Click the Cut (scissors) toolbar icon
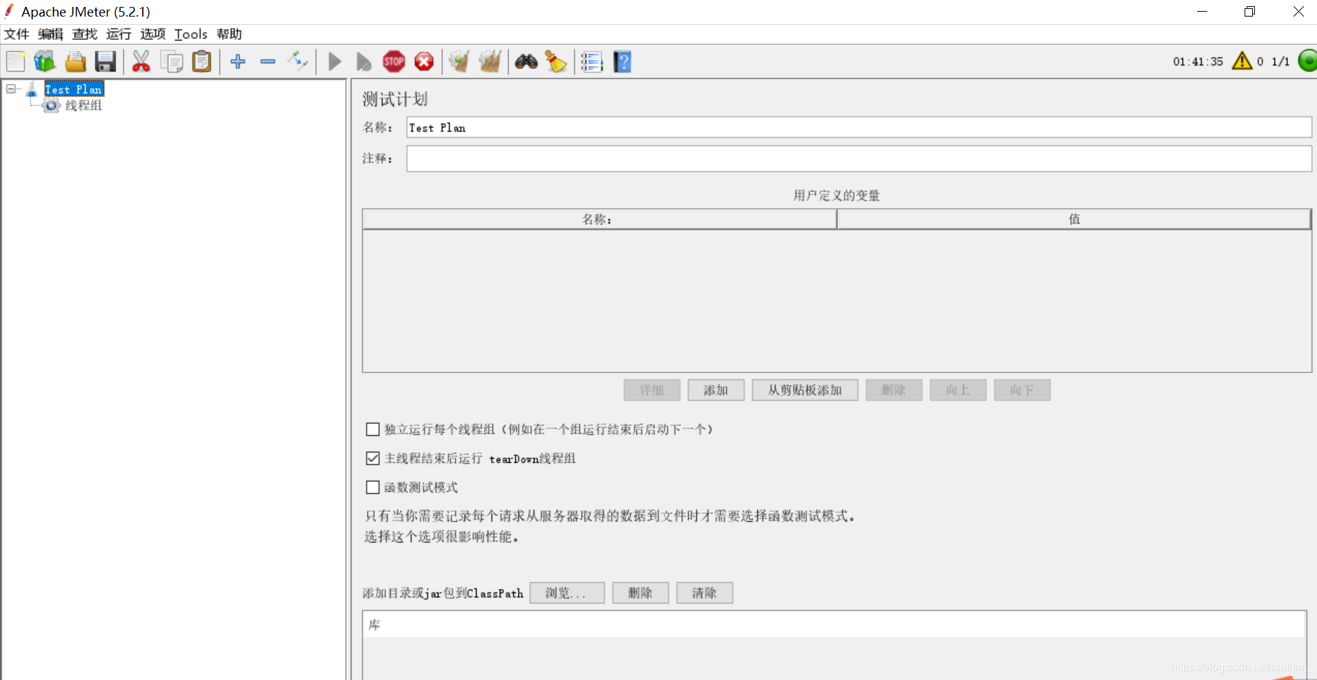The width and height of the screenshot is (1317, 680). coord(141,61)
